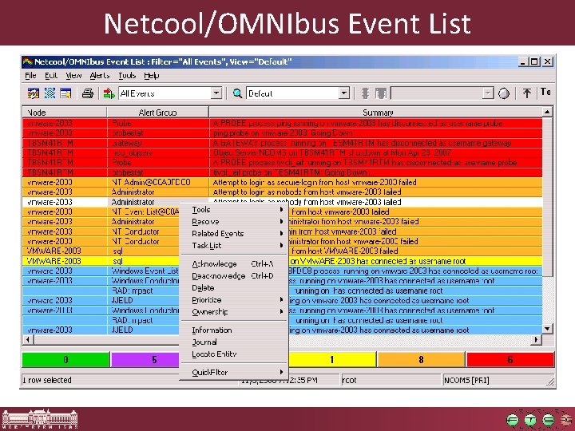Choose Acknowledge from the context menu
Screen dimensions: 575x431
[233, 264]
